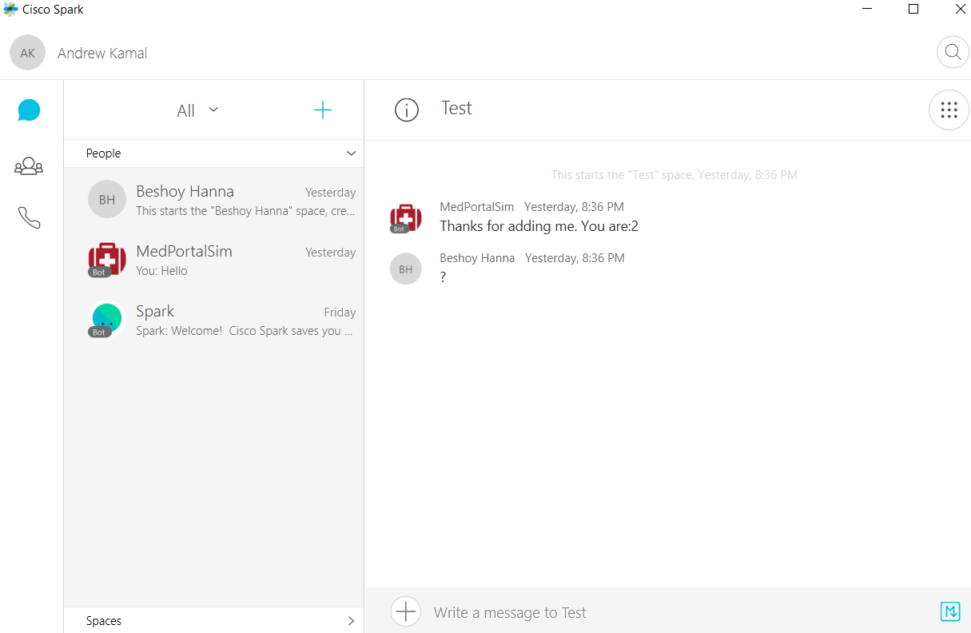Viewport: 971px width, 633px height.
Task: Click Beshoy Hanna sender name in chat
Action: pyautogui.click(x=477, y=258)
